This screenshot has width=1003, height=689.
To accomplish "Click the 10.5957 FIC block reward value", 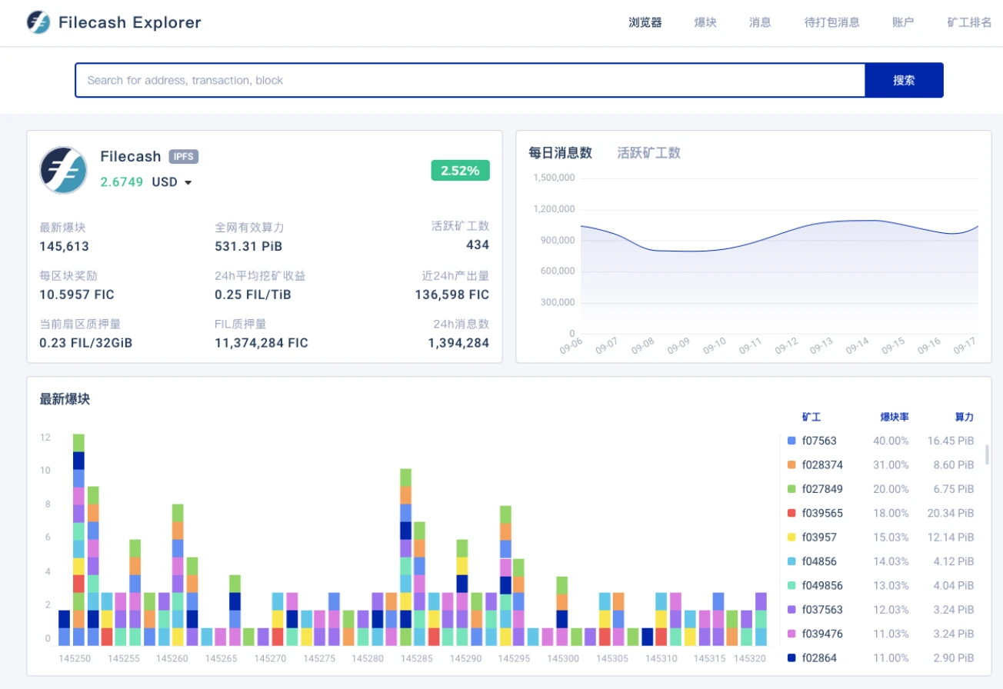I will [x=76, y=295].
